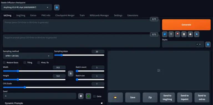Image resolution: width=213 pixels, height=105 pixels.
Task: Open the PNG Info tab
Action: click(x=46, y=15)
